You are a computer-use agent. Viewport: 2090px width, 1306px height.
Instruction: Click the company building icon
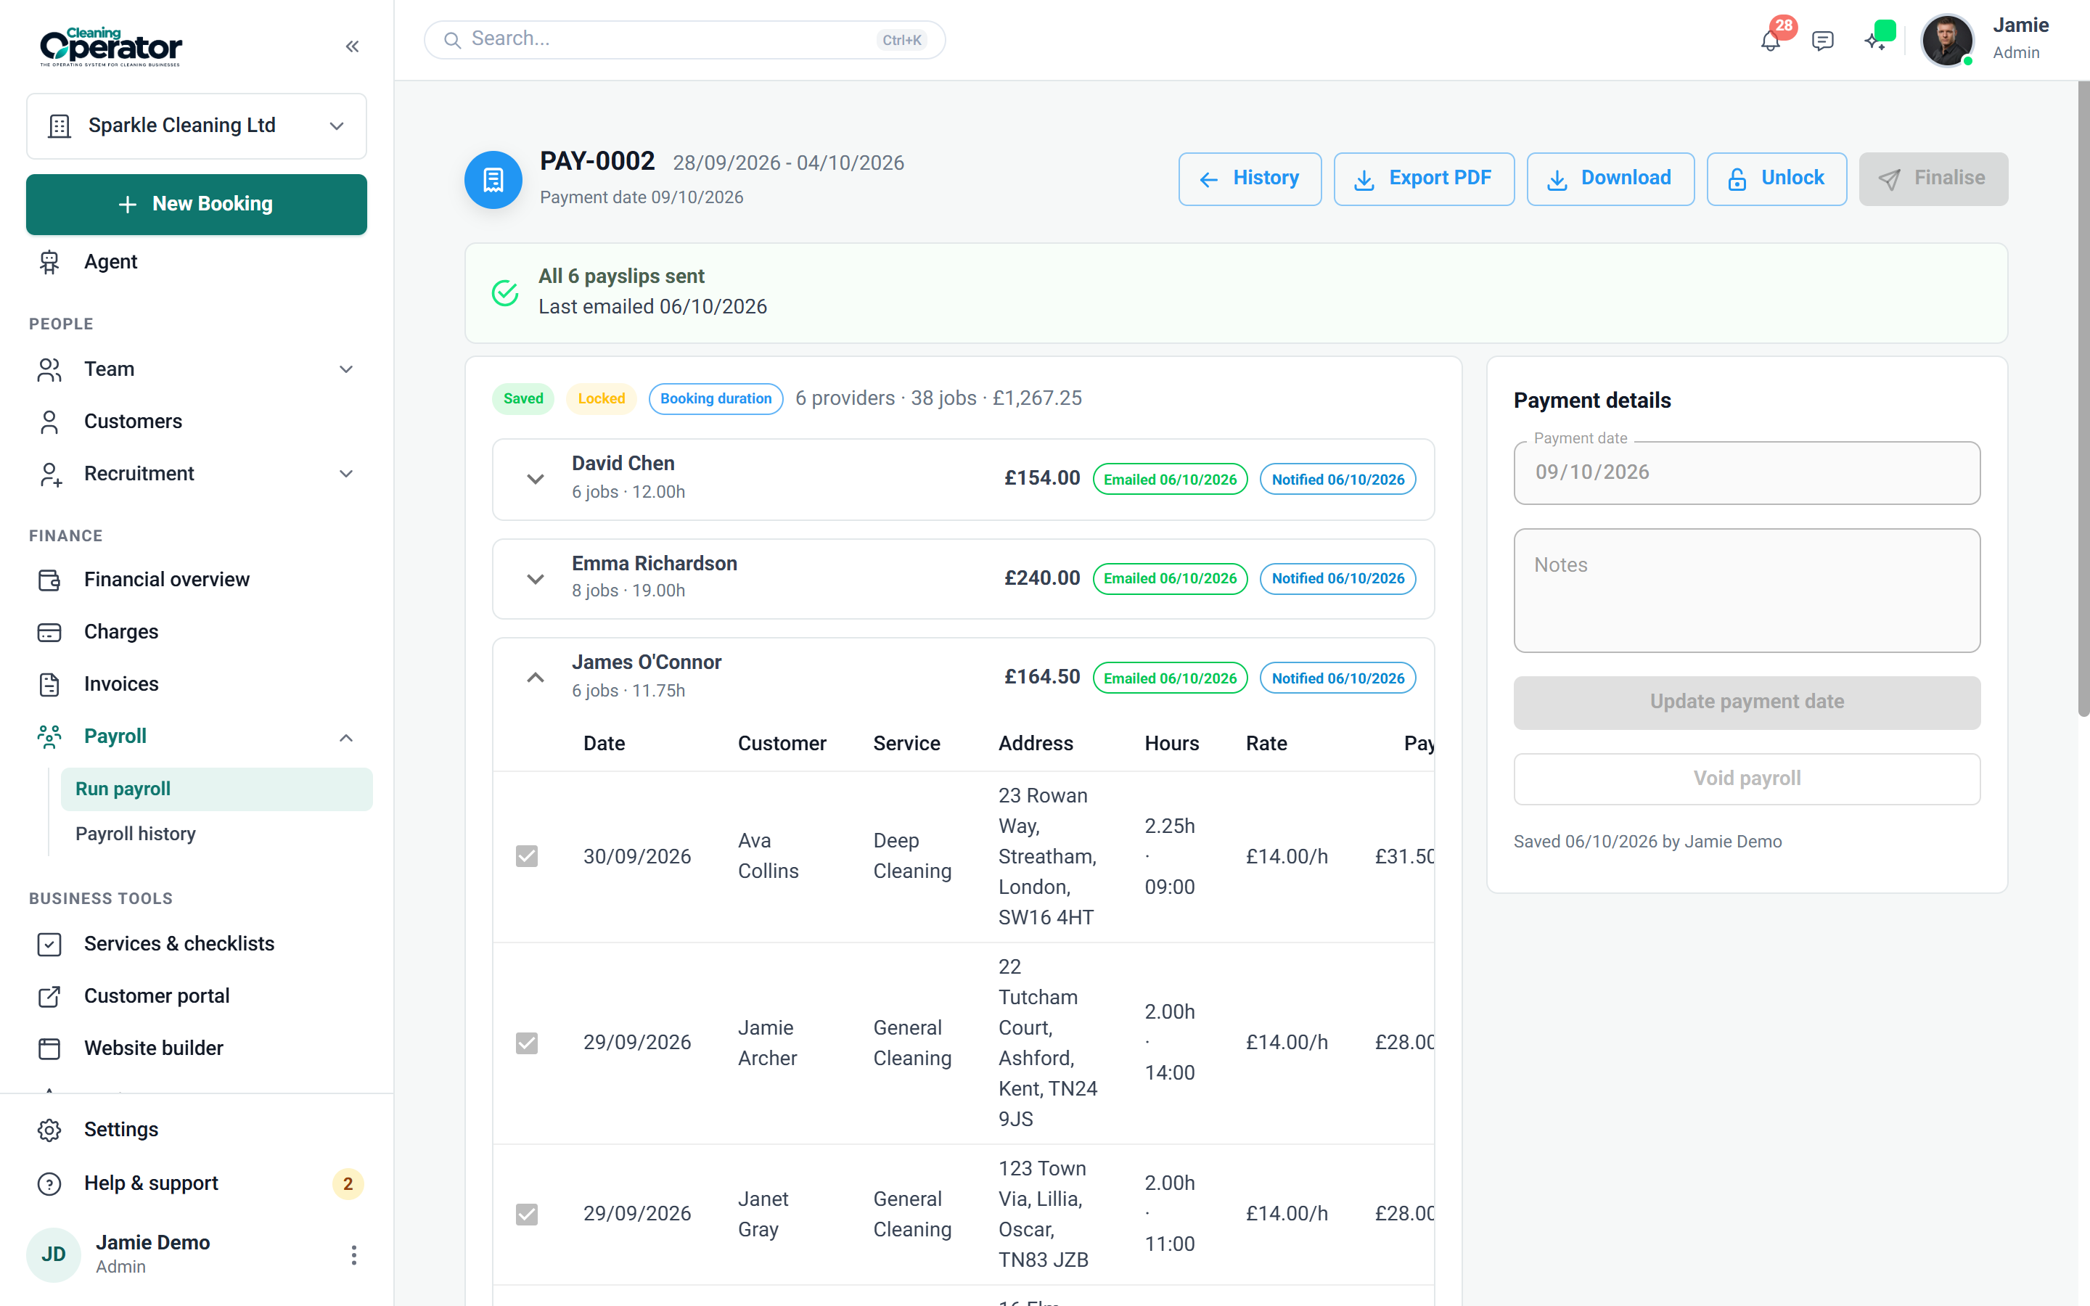(x=59, y=126)
